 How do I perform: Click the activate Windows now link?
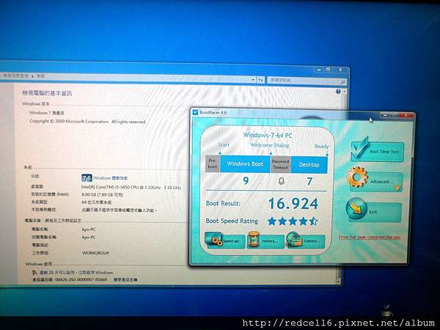pos(95,273)
